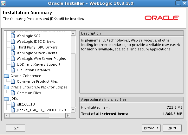The image size is (188, 135).
Task: Select the JDKs node label
Action: (14, 99)
